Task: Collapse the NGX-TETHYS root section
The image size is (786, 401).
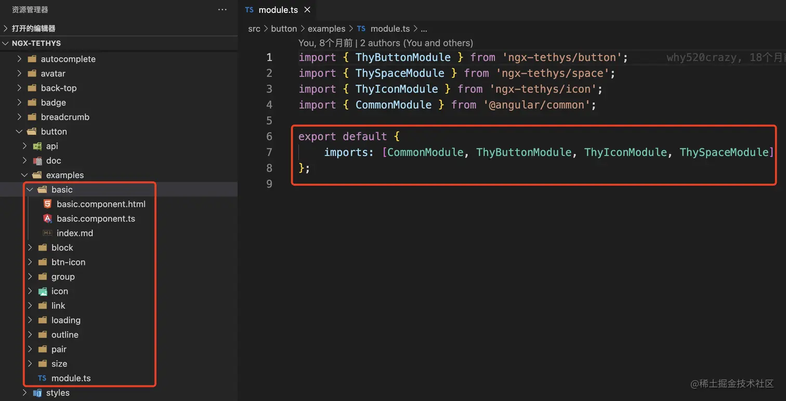Action: coord(6,43)
